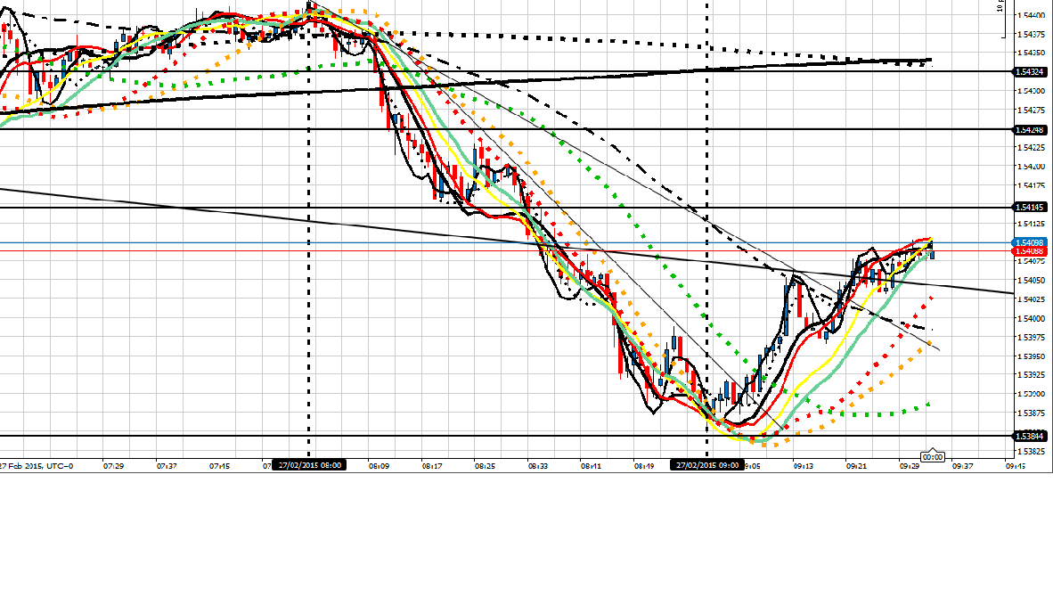
Task: Select the 27/02/2015 09:00 time marker label
Action: [x=707, y=465]
